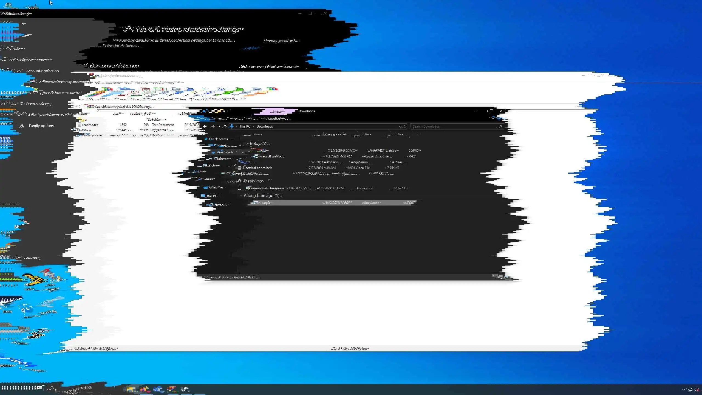Select readme.txt in the archive list

coord(90,125)
